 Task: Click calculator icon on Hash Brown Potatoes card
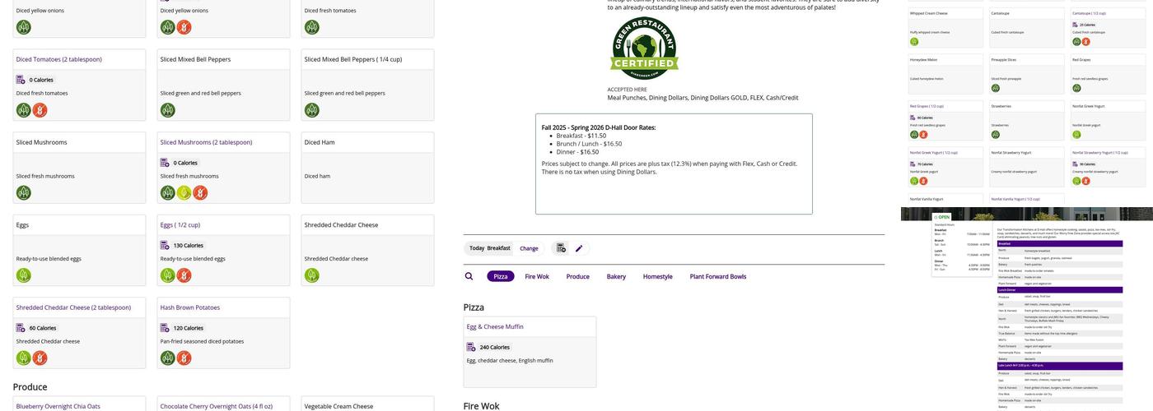165,328
